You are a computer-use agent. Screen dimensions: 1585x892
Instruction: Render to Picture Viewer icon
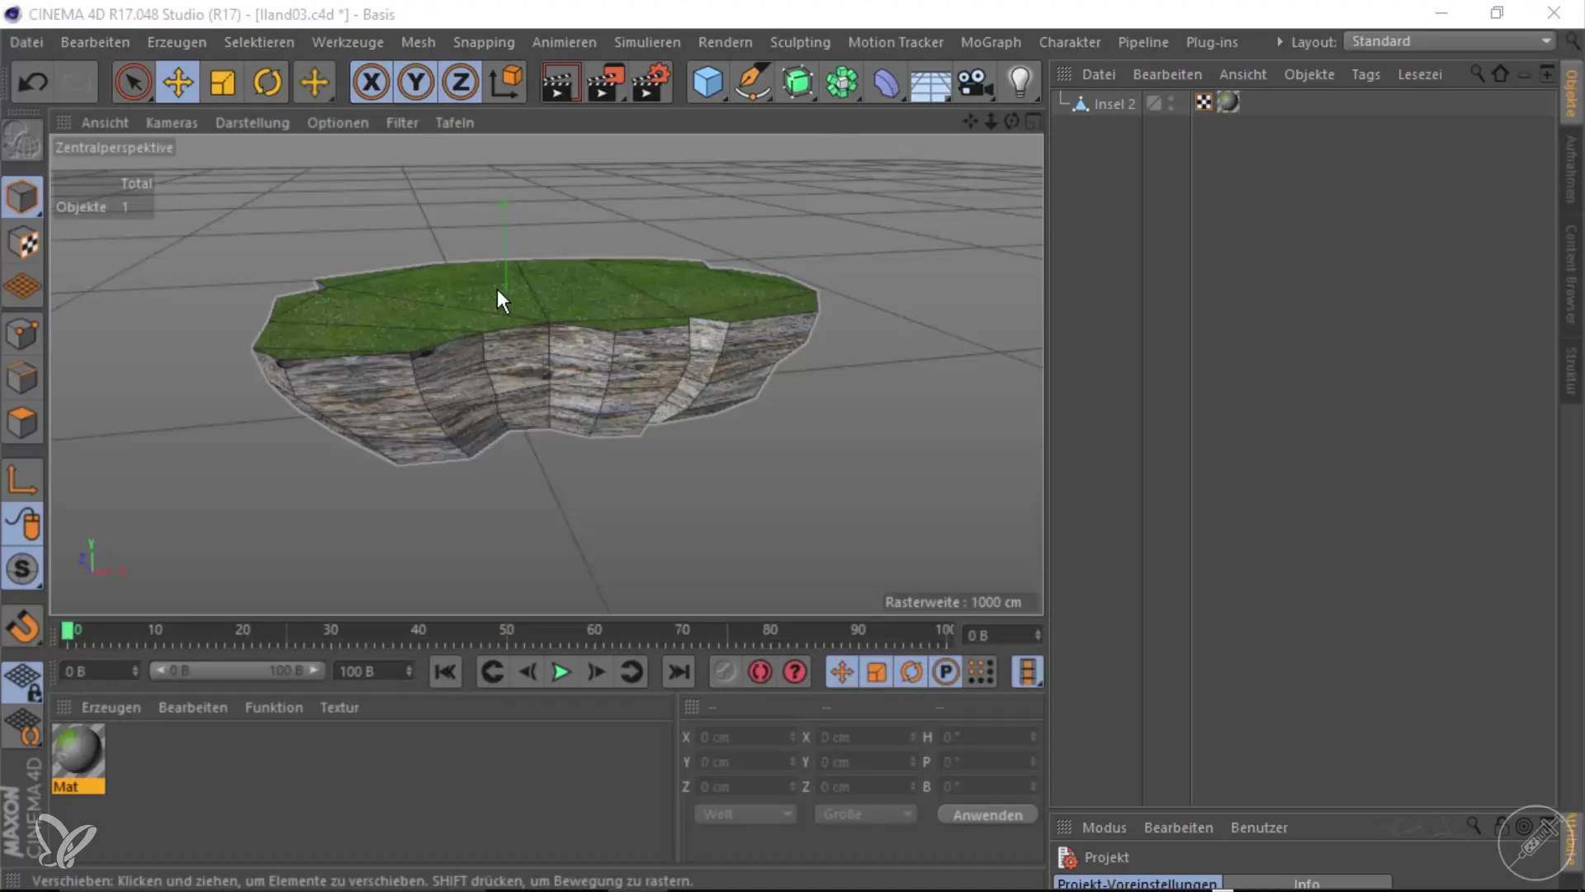(x=605, y=83)
